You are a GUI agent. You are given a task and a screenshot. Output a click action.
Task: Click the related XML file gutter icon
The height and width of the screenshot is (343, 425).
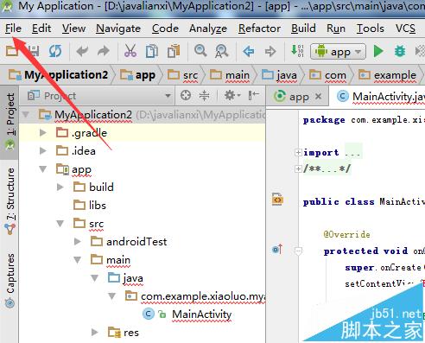pyautogui.click(x=277, y=200)
